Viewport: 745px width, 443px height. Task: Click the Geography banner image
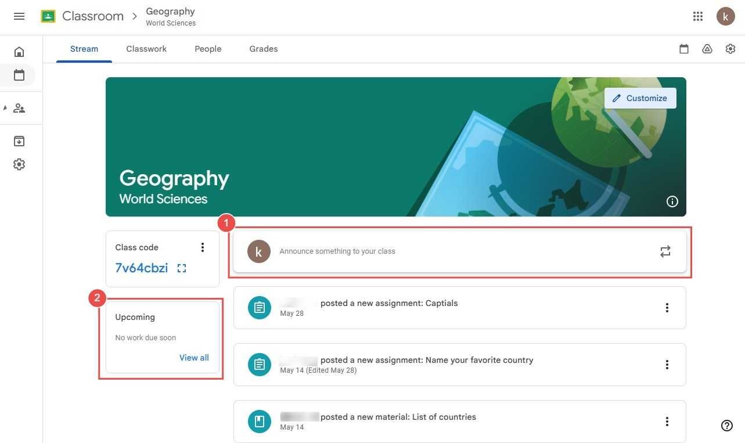point(396,147)
